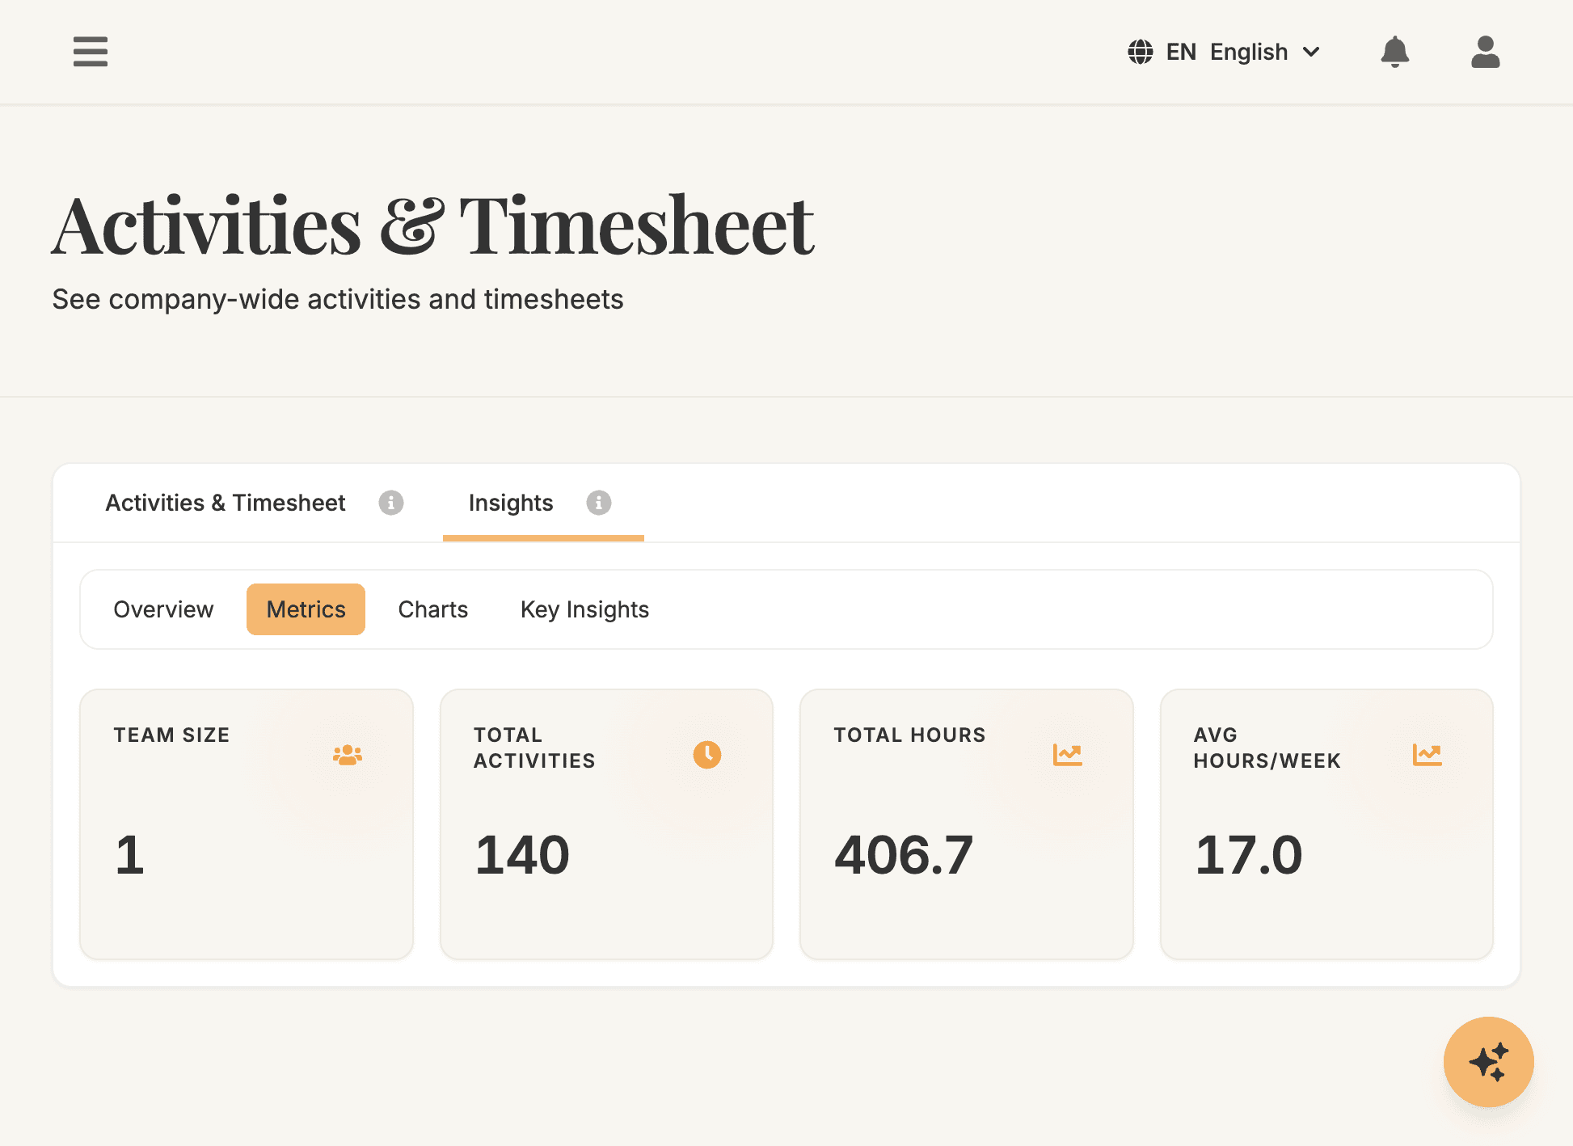Click the Total Hours metric card
1573x1146 pixels.
coord(966,824)
